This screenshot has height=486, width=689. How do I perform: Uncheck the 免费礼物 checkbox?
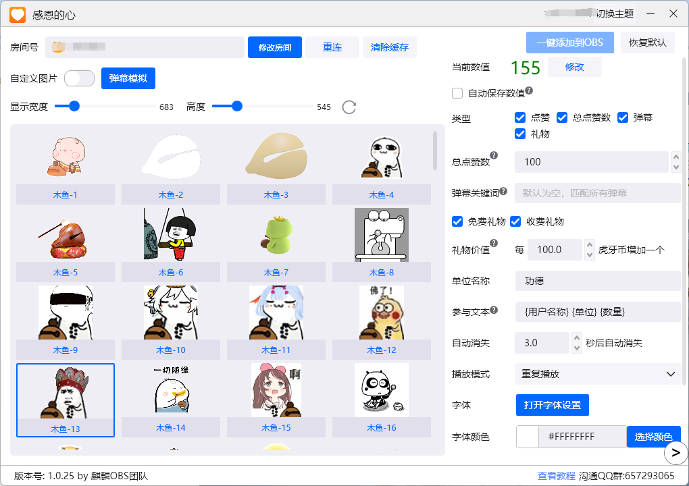[457, 221]
